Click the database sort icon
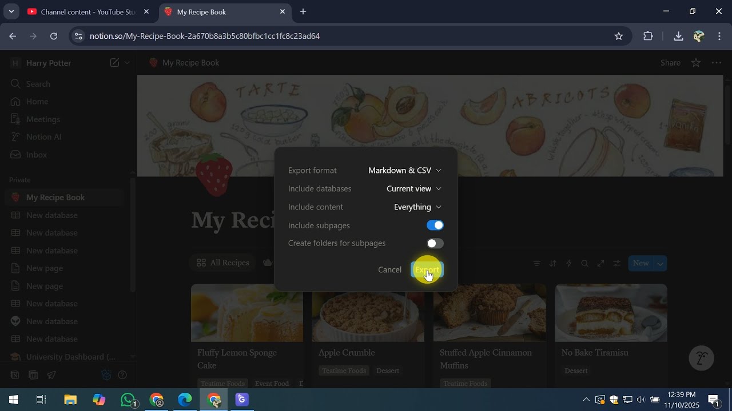This screenshot has width=732, height=411. click(552, 263)
